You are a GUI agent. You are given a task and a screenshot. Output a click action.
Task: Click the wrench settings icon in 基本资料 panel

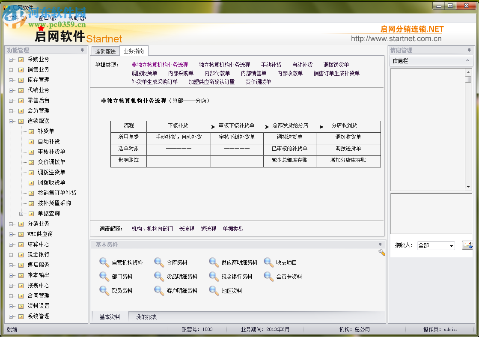click(x=381, y=253)
